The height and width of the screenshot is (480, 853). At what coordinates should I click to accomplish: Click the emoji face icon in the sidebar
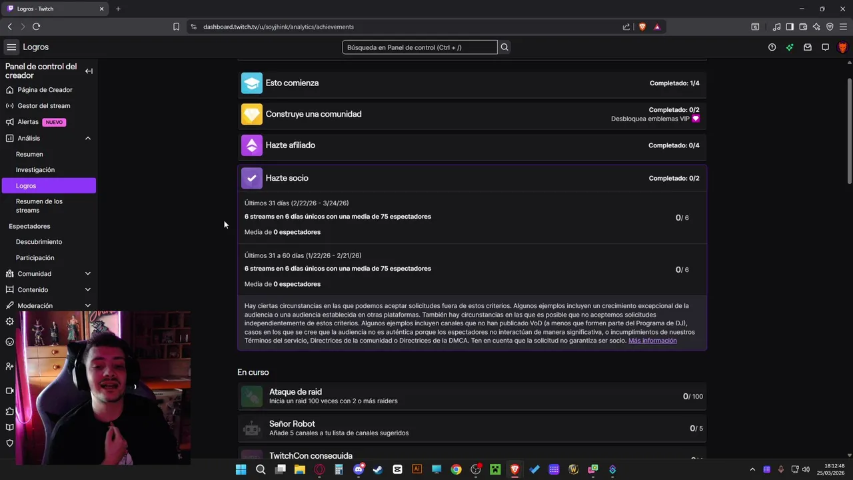pos(9,342)
